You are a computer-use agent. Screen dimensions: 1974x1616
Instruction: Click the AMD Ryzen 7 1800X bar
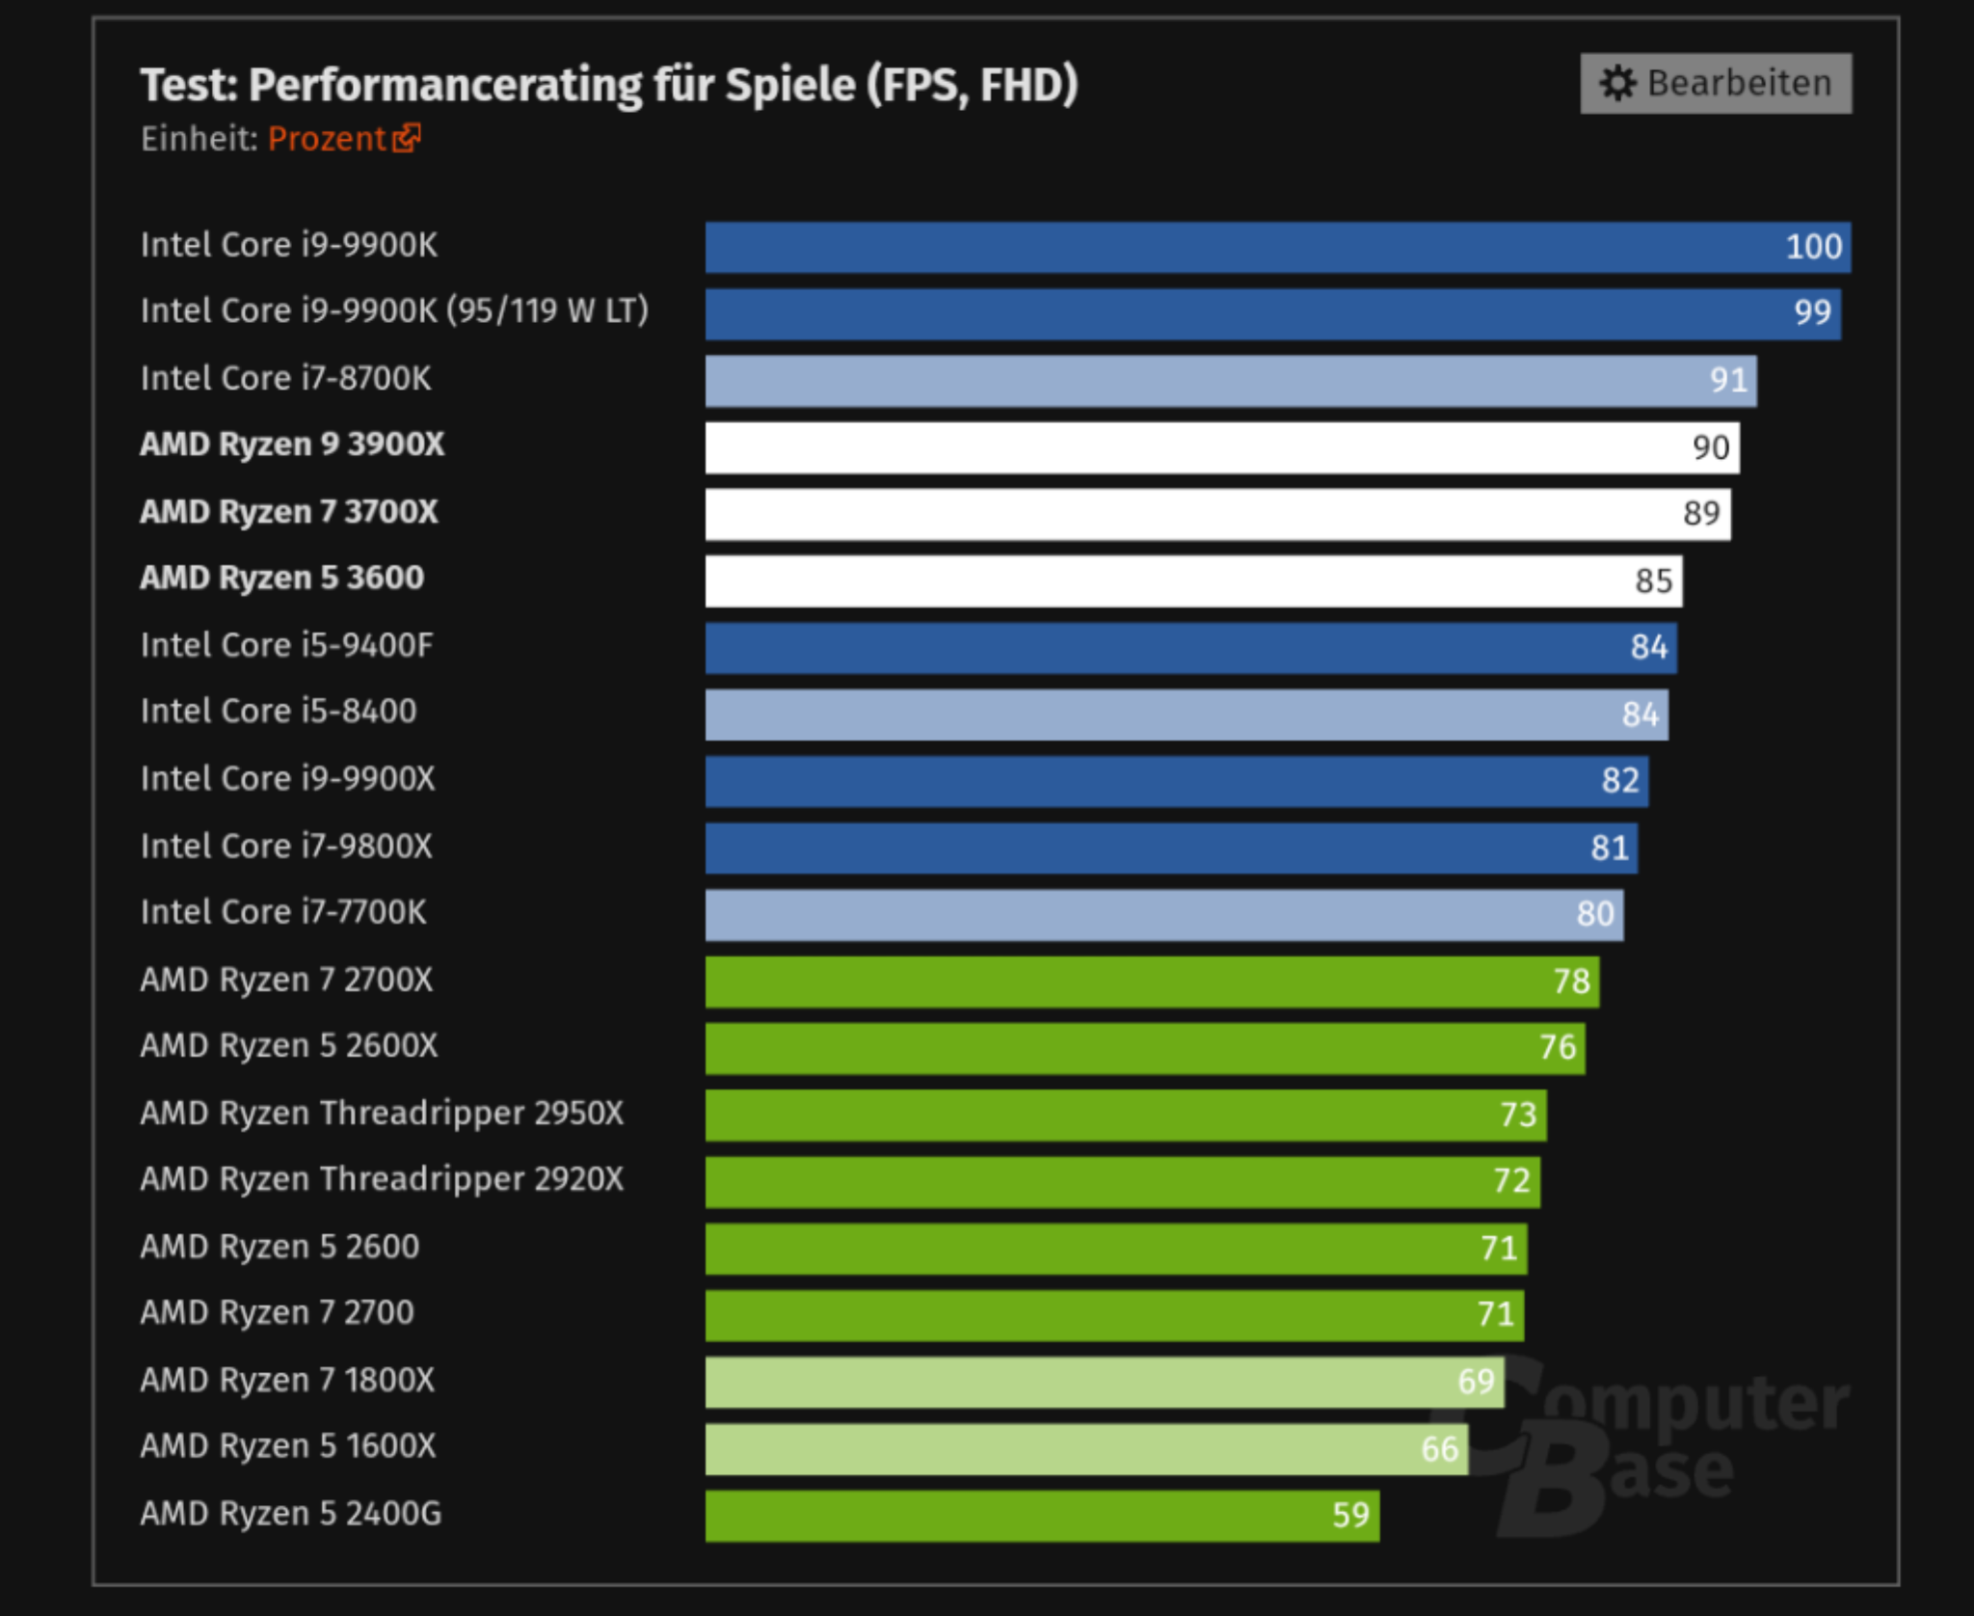[1105, 1382]
